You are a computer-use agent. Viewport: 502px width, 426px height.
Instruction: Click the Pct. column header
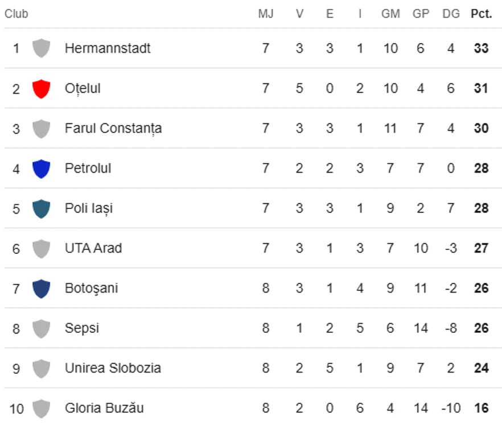(x=481, y=14)
